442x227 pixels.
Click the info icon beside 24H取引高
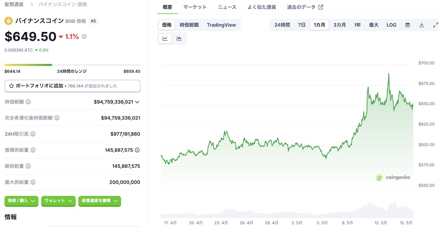coord(33,134)
